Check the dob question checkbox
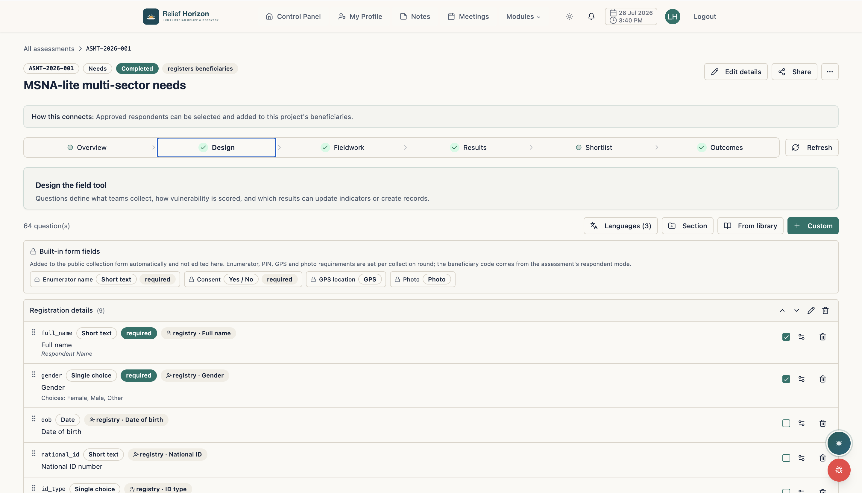The image size is (862, 493). point(786,423)
